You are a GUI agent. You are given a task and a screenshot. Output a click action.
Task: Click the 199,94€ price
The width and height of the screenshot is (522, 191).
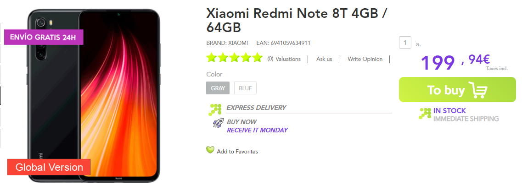pyautogui.click(x=455, y=62)
